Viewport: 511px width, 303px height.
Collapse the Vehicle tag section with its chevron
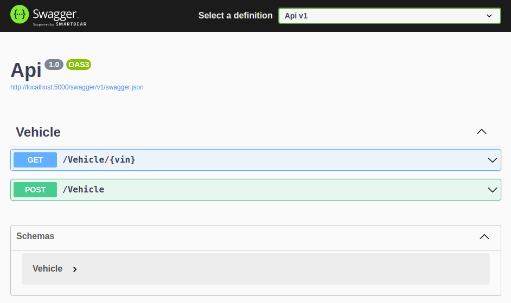tap(481, 132)
